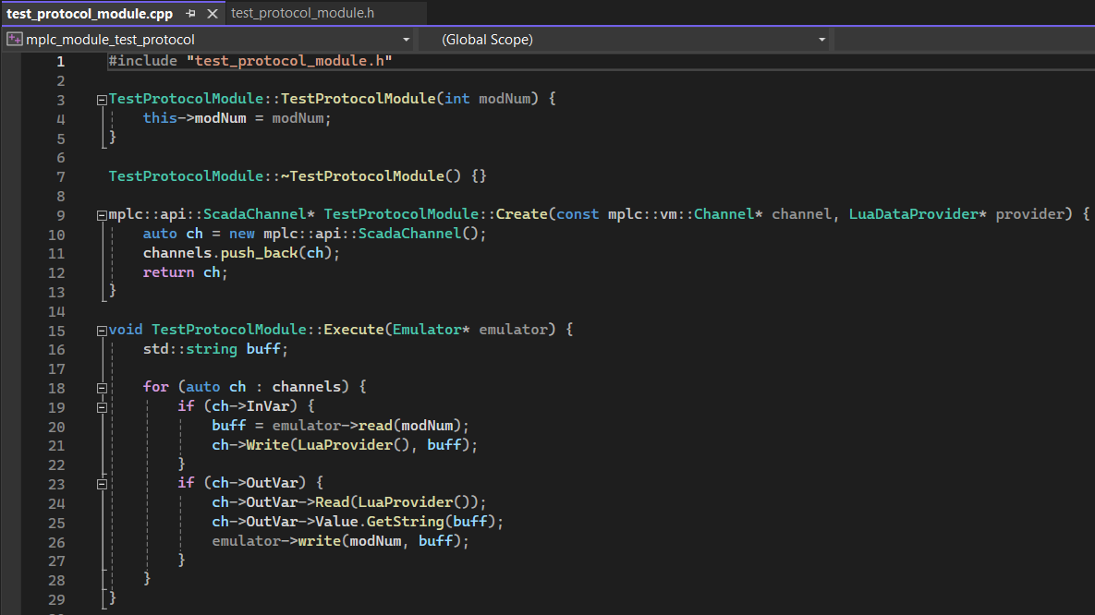The height and width of the screenshot is (615, 1095).
Task: Click LuaDataProvider parameter type
Action: (913, 213)
